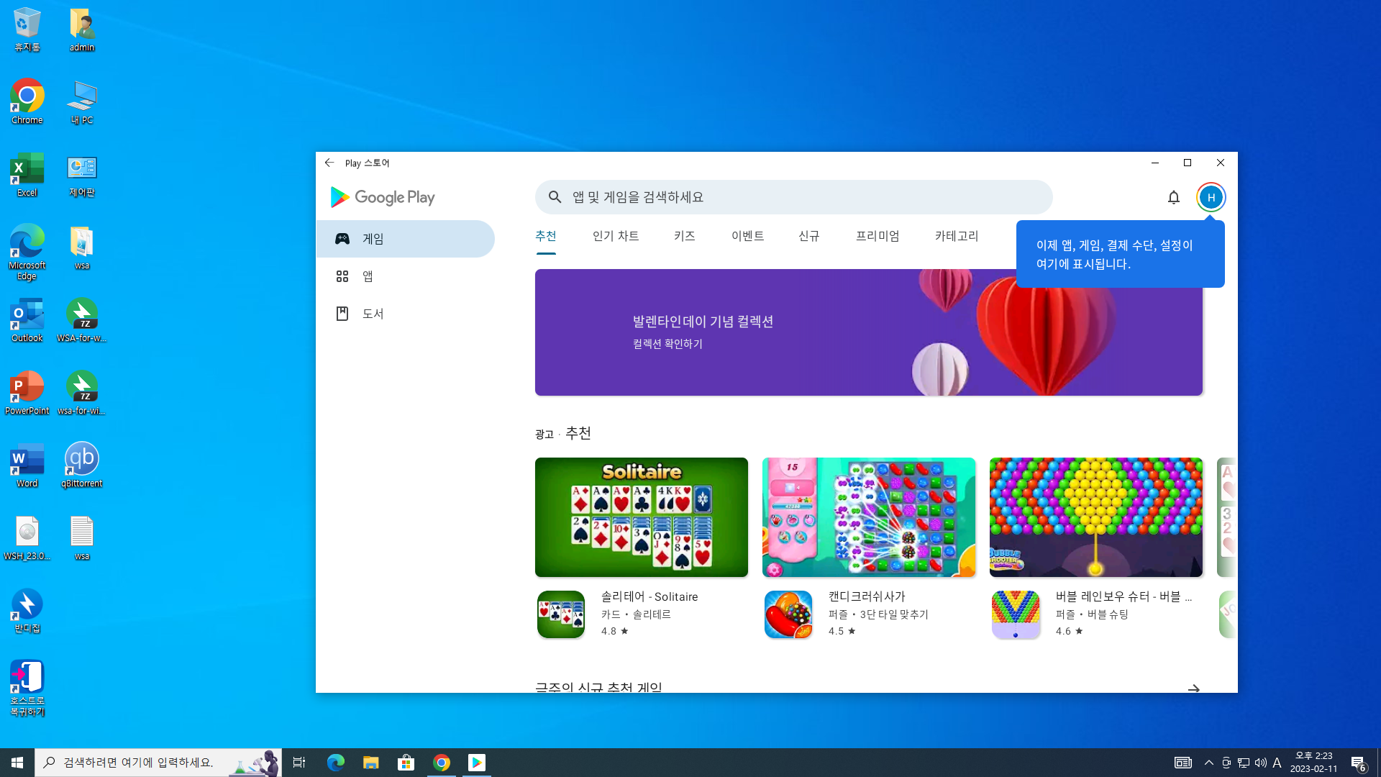1381x777 pixels.
Task: Open the admin folder desktop icon
Action: pyautogui.click(x=82, y=29)
